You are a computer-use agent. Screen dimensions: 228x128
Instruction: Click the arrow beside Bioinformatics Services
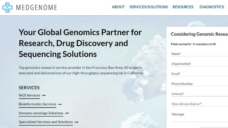60,104
